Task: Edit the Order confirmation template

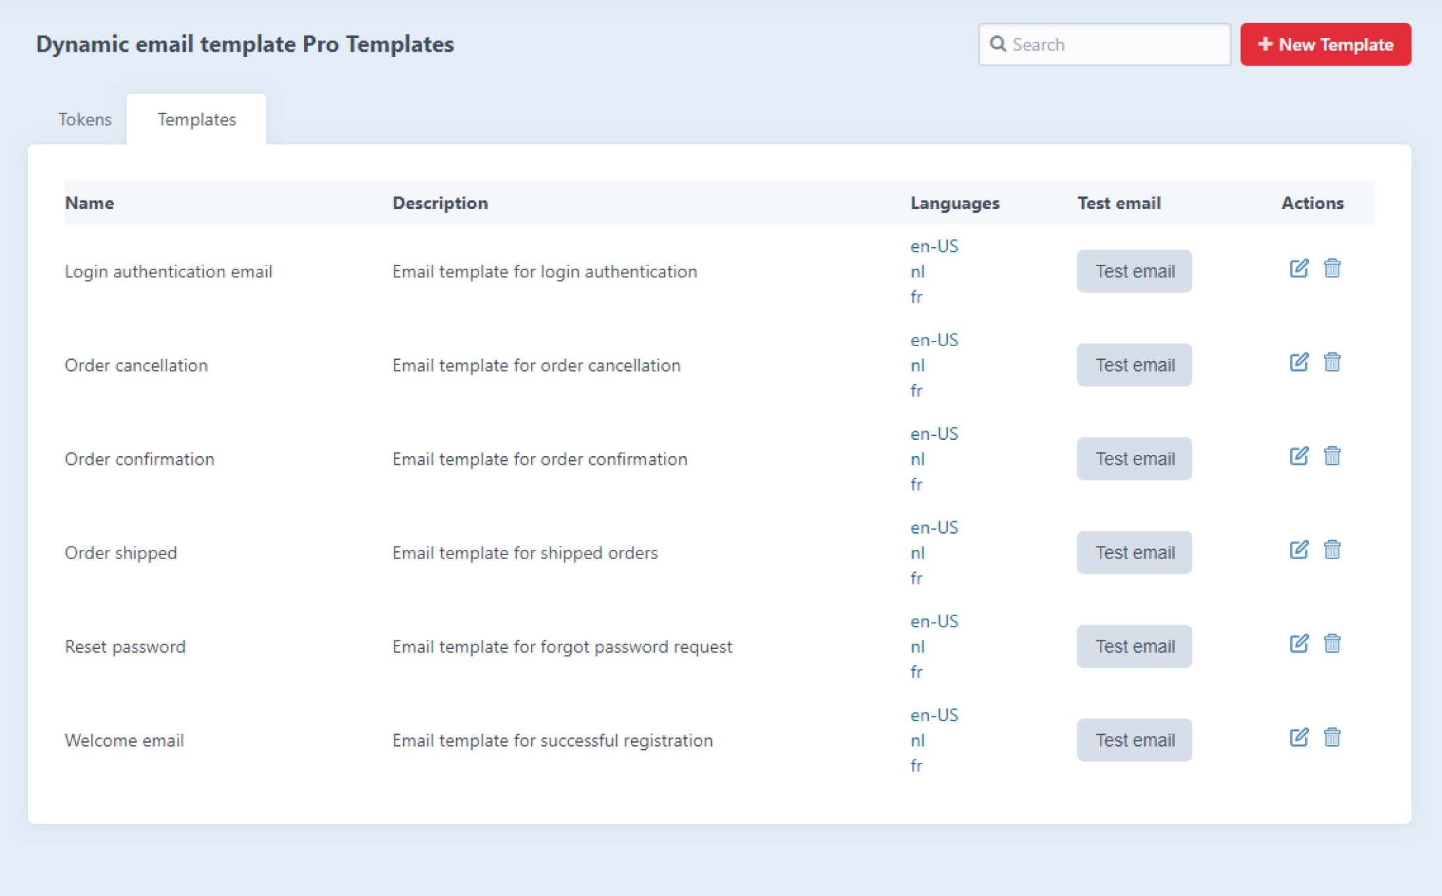Action: click(x=1298, y=456)
